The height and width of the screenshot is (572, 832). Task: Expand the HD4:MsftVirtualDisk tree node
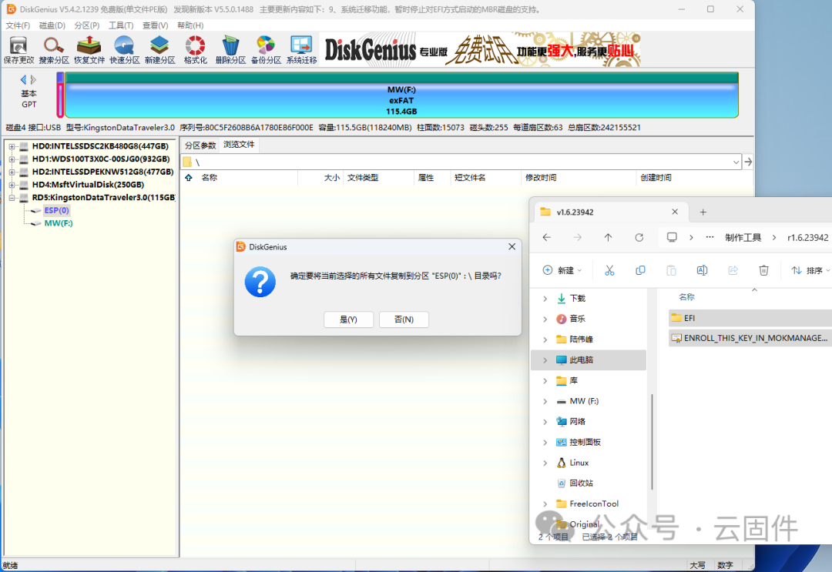coord(12,185)
